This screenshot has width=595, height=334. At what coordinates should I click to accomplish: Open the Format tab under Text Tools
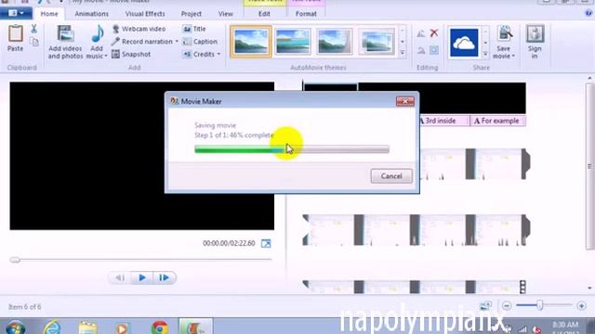point(306,14)
